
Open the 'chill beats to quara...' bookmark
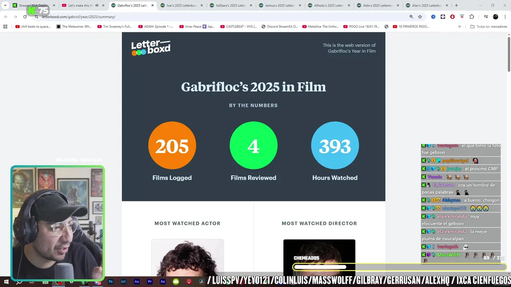point(33,27)
